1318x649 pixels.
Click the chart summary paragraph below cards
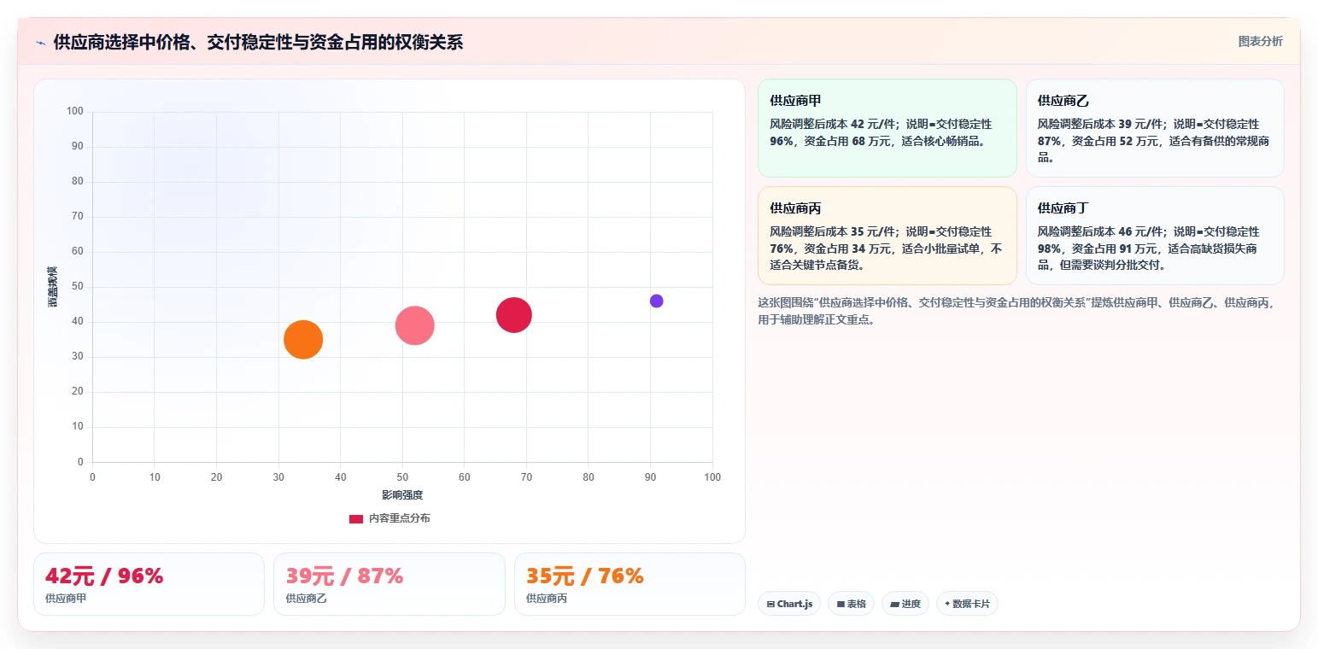click(x=1018, y=311)
